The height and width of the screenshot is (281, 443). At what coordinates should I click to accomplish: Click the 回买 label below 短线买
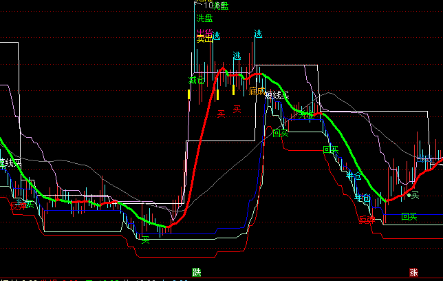pyautogui.click(x=281, y=133)
